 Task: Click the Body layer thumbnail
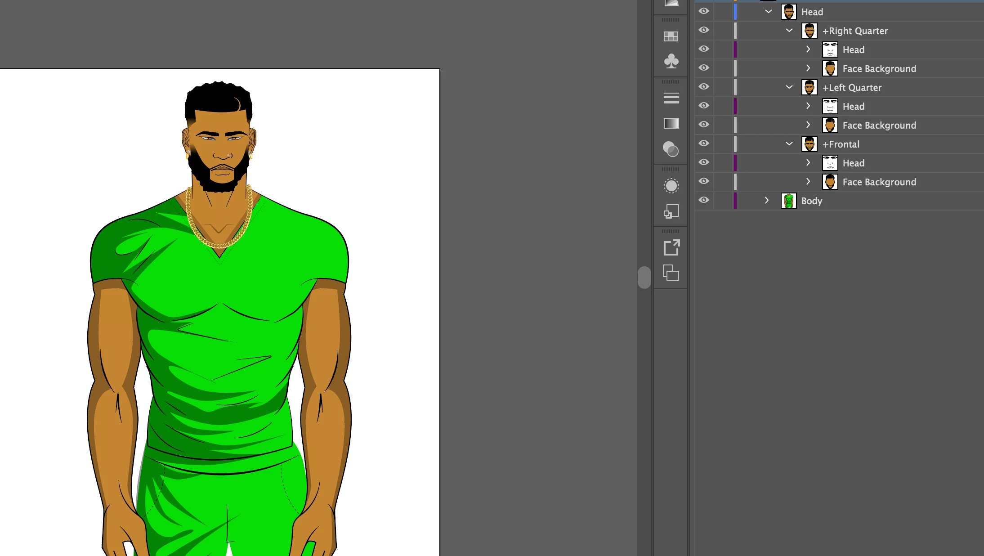(788, 201)
